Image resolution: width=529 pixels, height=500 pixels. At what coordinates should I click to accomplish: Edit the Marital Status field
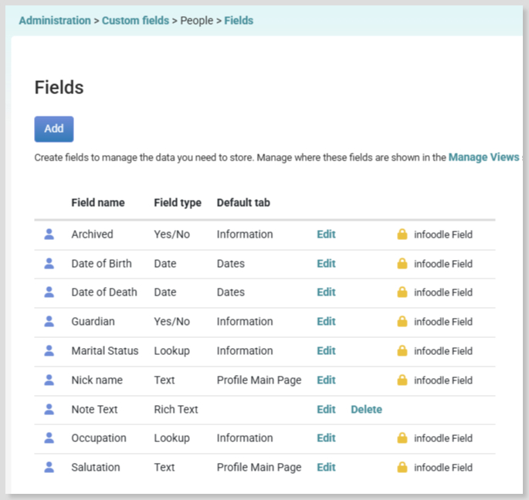326,350
